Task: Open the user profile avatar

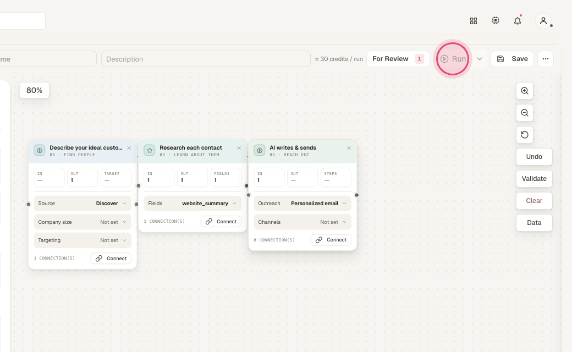Action: [543, 21]
